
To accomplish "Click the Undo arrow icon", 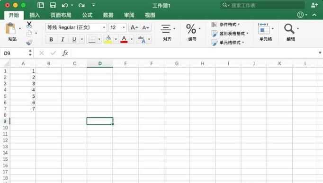I will coord(65,5).
